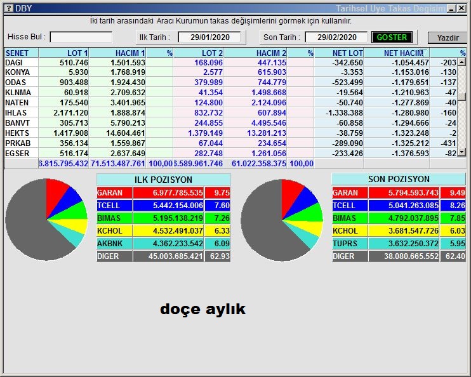471x377 pixels.
Task: Select the NATEN row
Action: coord(230,103)
